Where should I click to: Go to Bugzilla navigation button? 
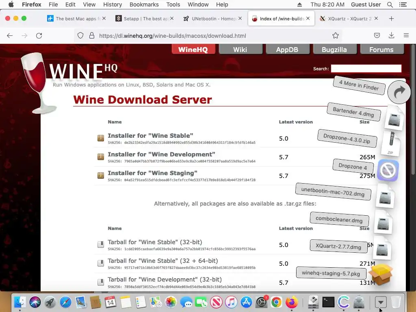[334, 50]
